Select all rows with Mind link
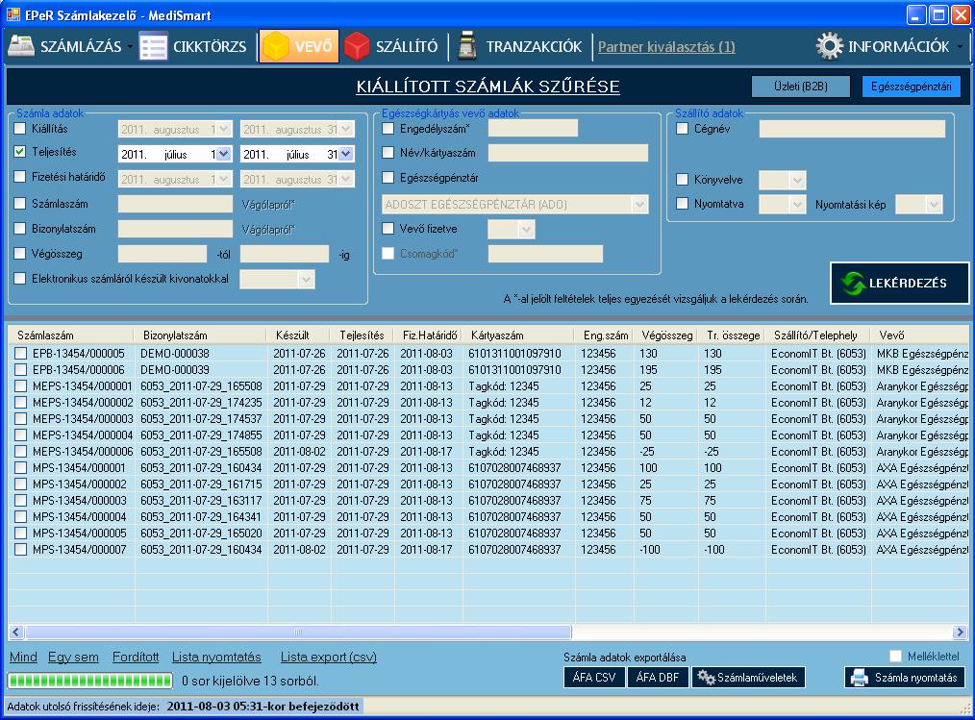 23,657
